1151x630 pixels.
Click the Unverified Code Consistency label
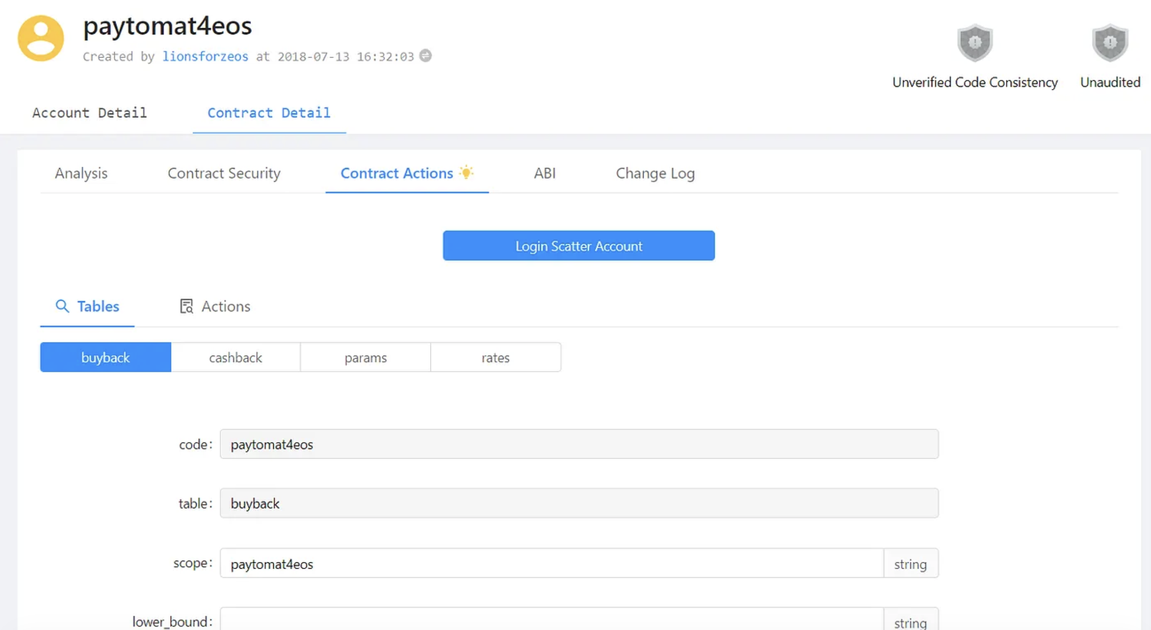click(x=975, y=82)
